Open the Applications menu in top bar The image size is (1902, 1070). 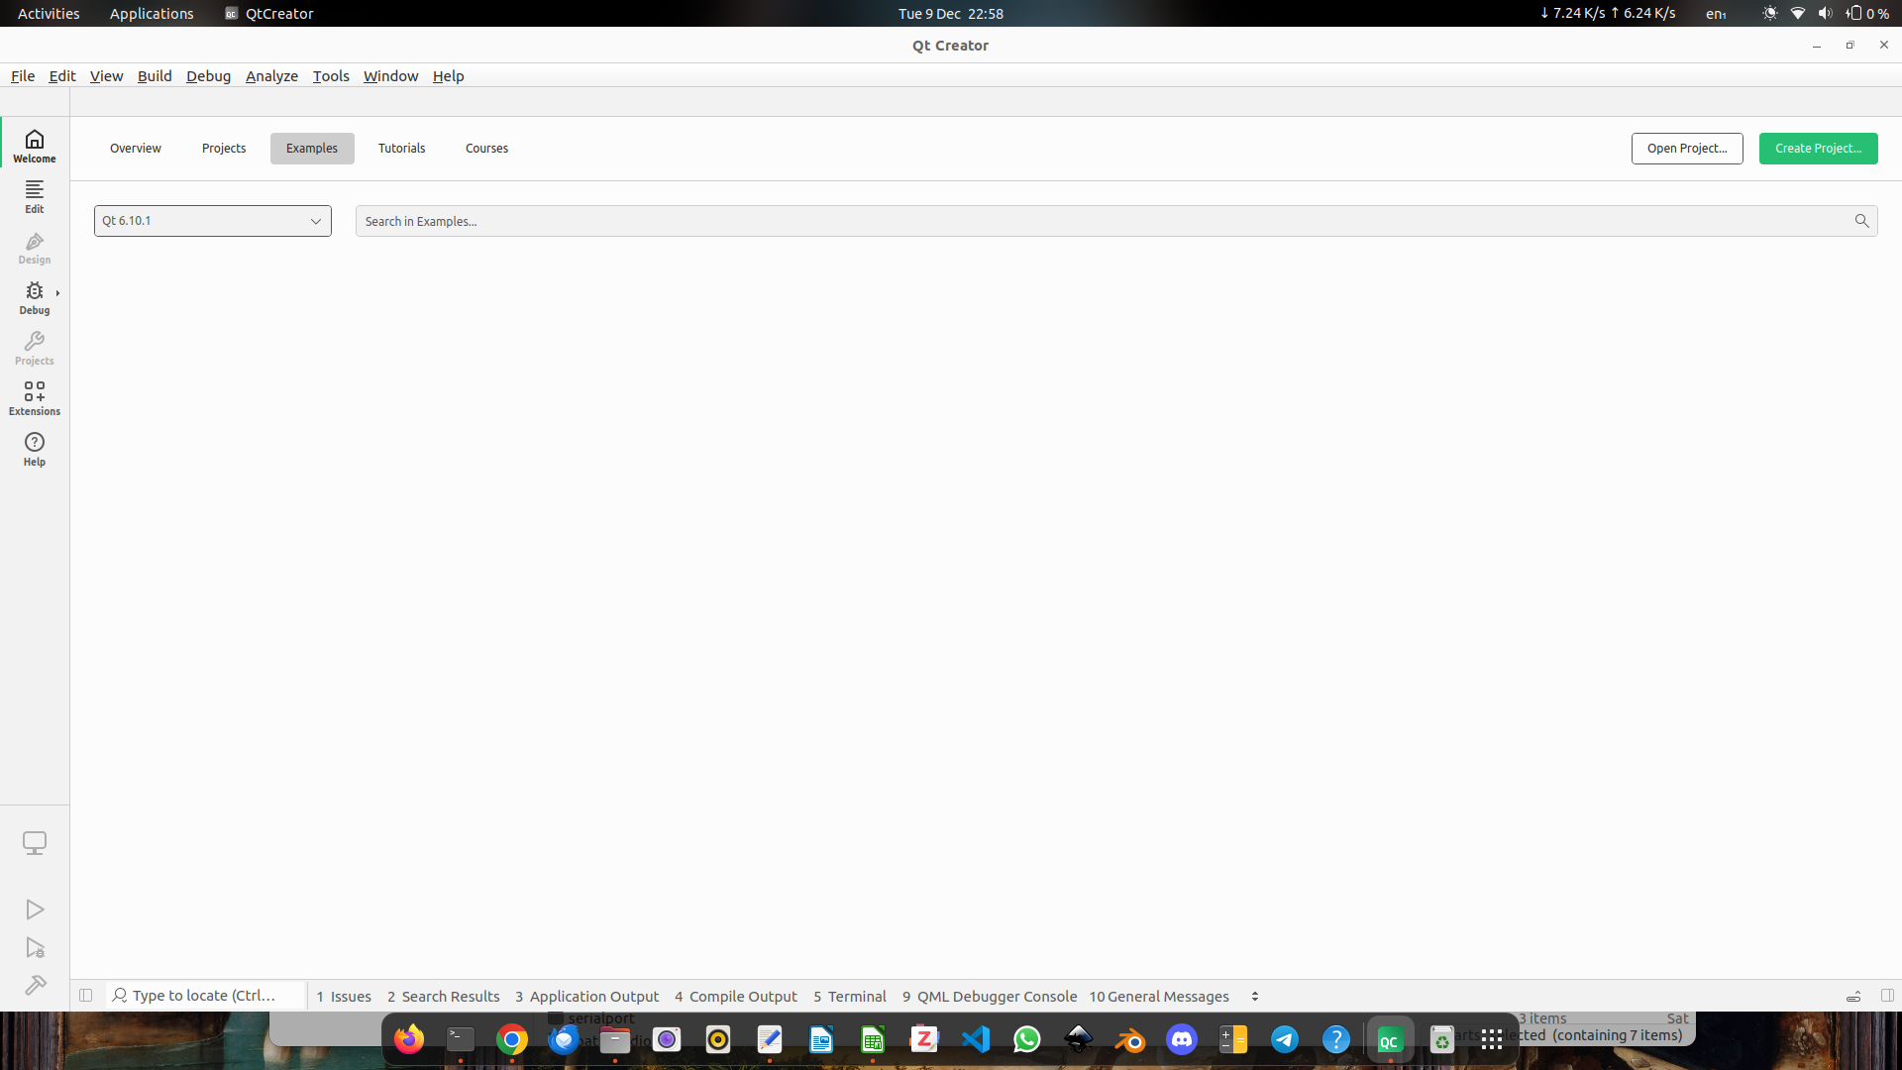[x=152, y=13]
